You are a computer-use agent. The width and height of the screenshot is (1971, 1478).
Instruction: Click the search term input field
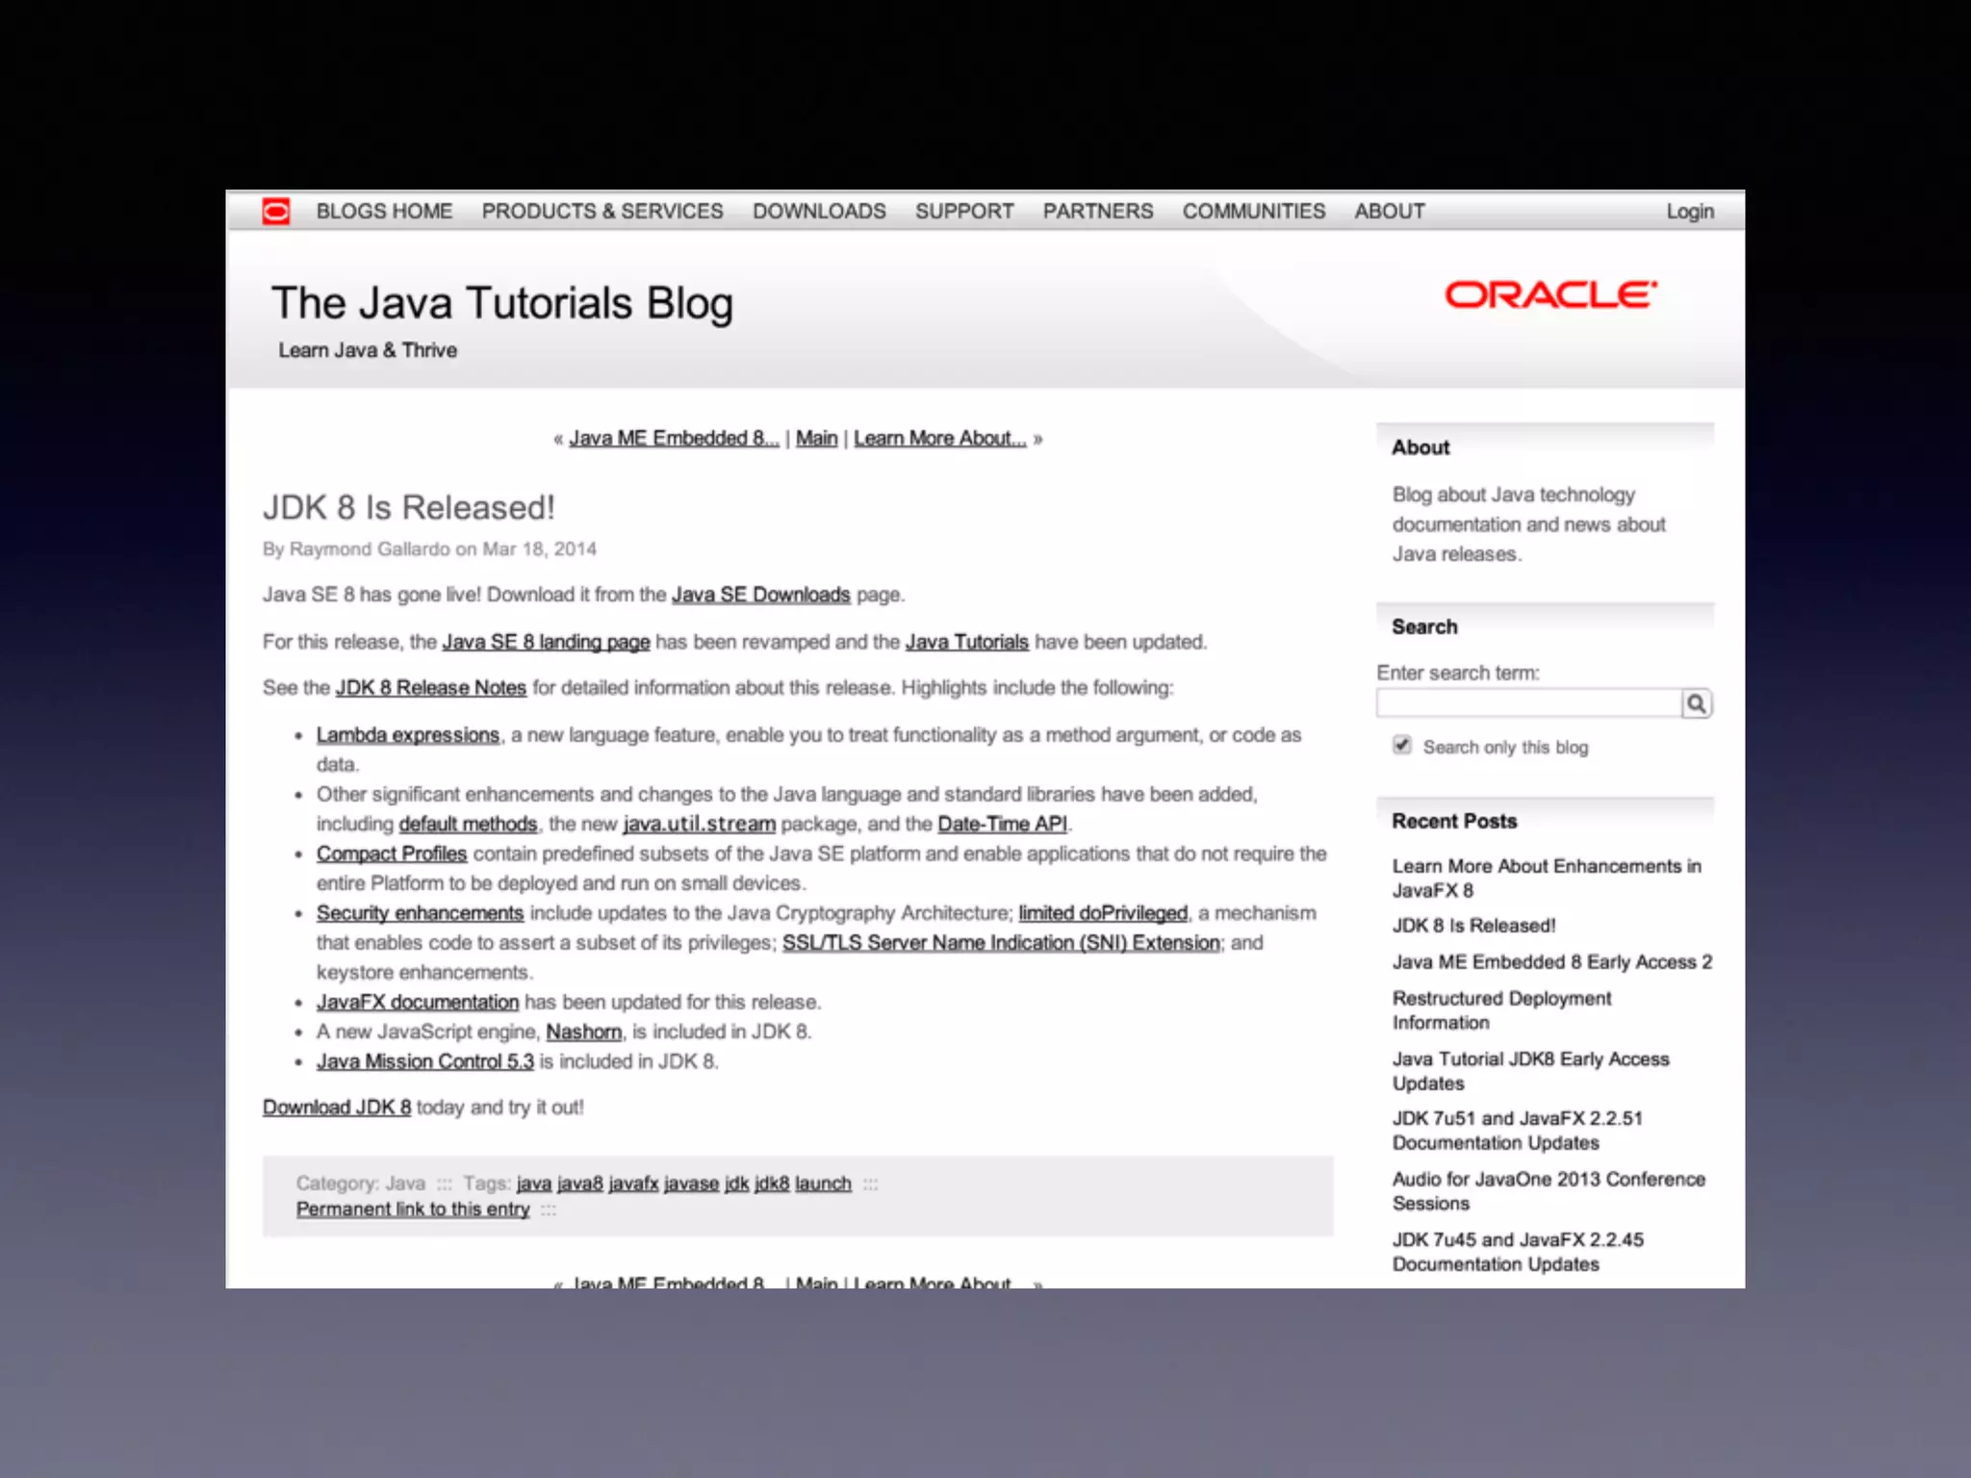[x=1529, y=704]
